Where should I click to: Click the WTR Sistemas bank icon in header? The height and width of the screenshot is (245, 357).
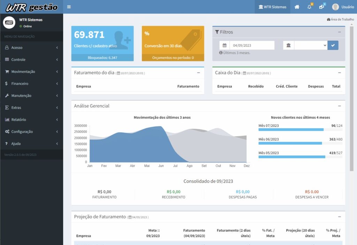coord(261,7)
